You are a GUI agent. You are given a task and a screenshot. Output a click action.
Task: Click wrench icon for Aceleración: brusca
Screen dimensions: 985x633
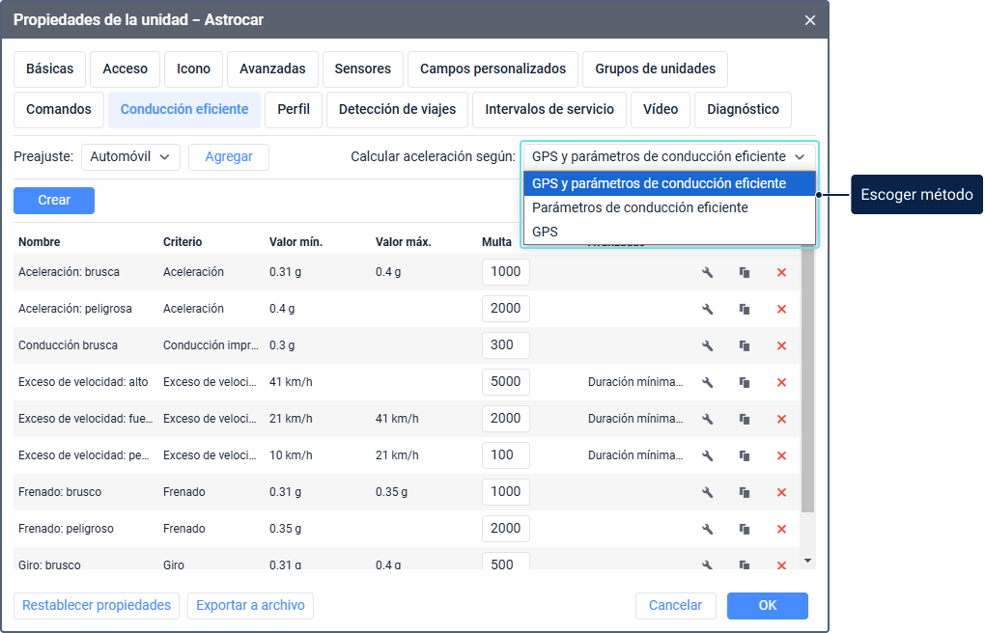[707, 272]
